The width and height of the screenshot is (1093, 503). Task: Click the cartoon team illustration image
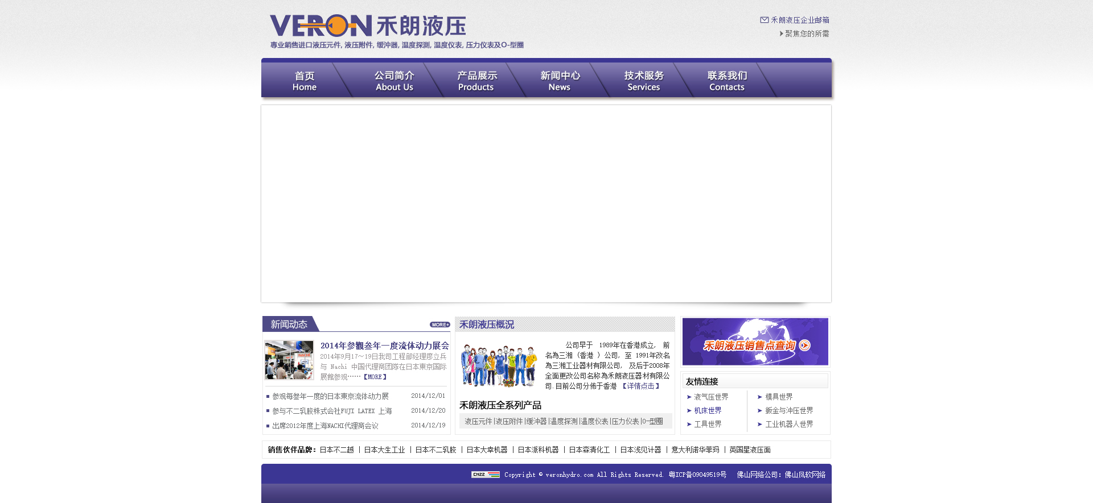click(499, 365)
